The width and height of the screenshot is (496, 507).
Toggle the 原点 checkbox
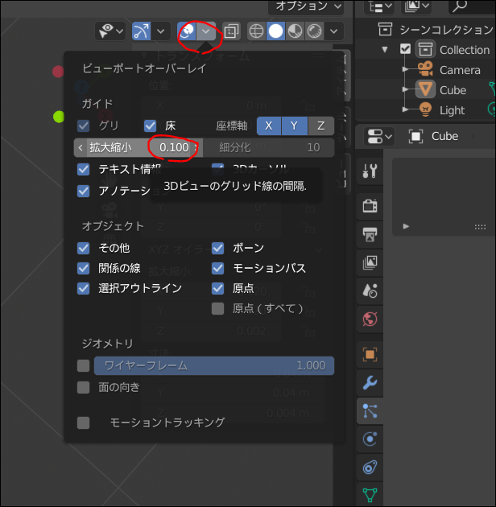pyautogui.click(x=217, y=288)
